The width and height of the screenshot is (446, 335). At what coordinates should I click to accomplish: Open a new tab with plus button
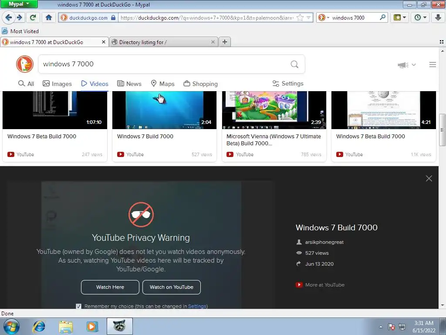[x=225, y=42]
